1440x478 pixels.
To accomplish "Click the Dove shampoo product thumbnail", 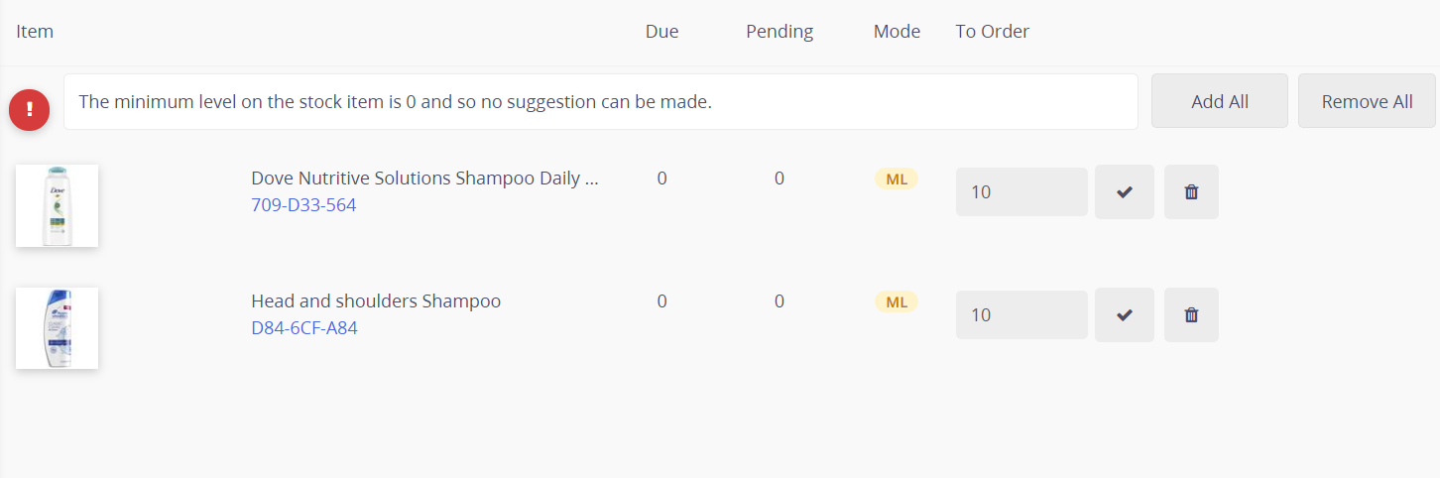I will point(57,205).
